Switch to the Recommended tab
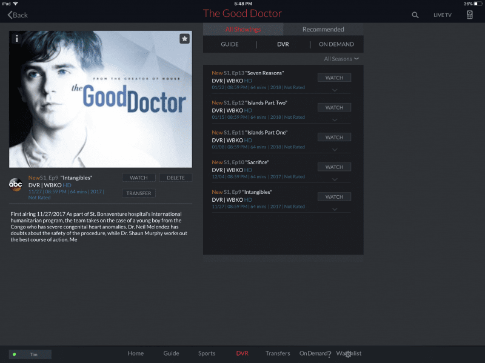 pos(323,29)
